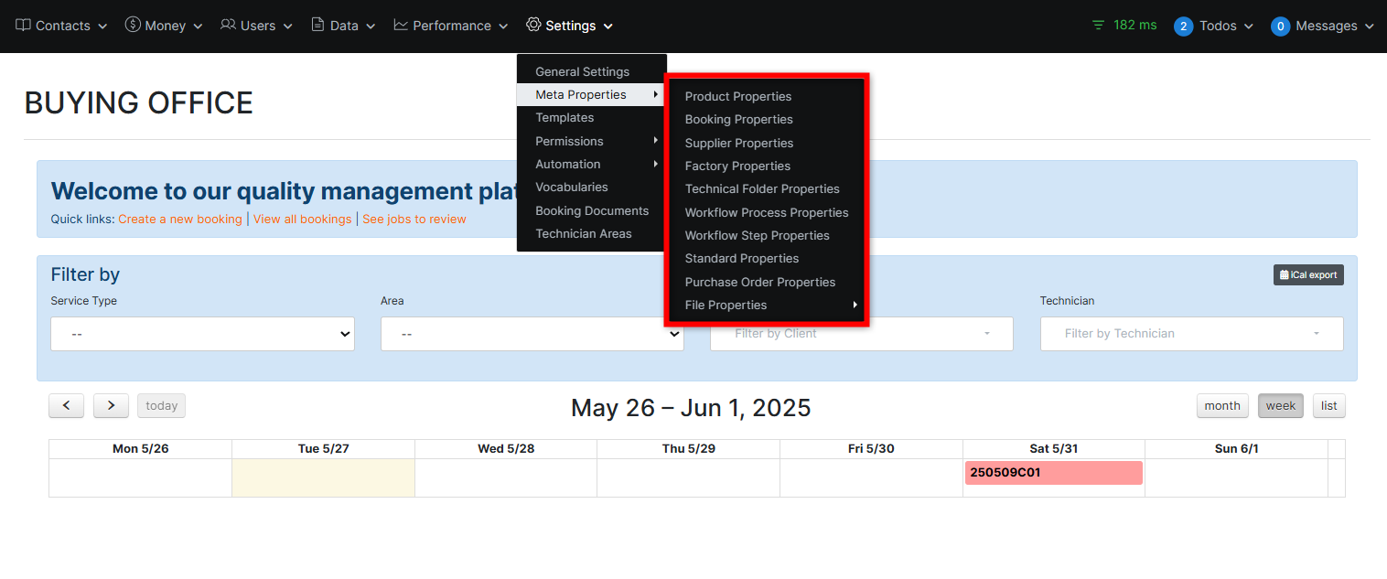Switch calendar to month view

(x=1221, y=405)
